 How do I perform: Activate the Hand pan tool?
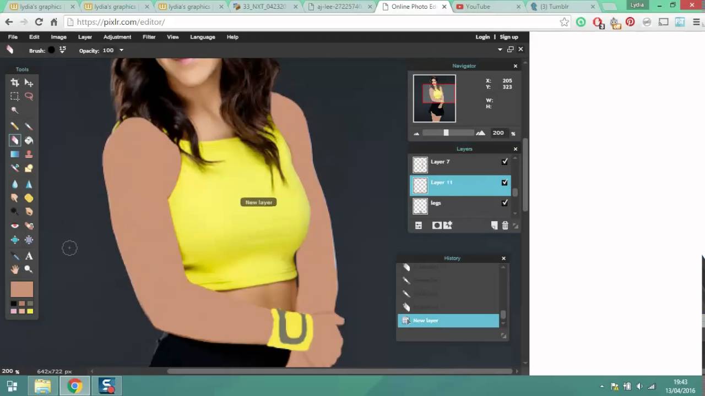(15, 269)
